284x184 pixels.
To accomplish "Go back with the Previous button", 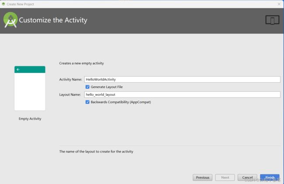I will 202,177.
